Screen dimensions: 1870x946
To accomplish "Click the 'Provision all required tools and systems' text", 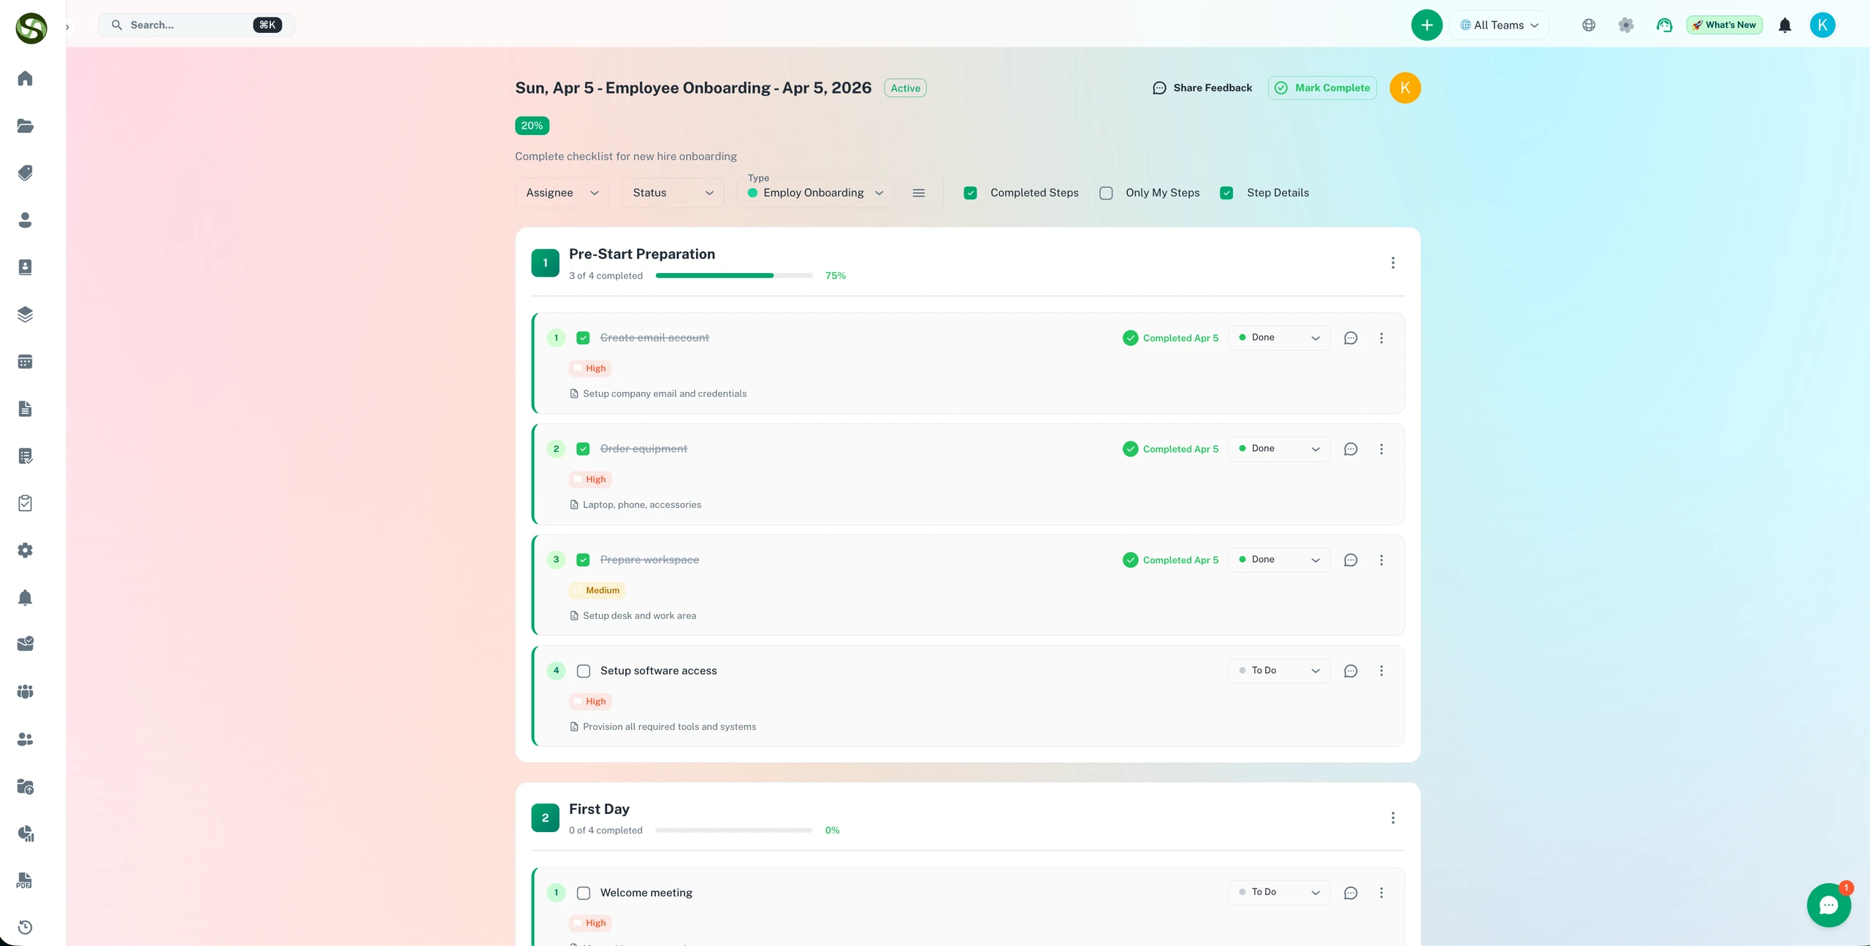I will pyautogui.click(x=670, y=726).
